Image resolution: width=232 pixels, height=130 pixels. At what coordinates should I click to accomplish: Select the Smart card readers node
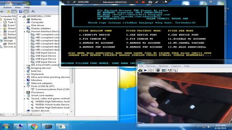click(42, 95)
